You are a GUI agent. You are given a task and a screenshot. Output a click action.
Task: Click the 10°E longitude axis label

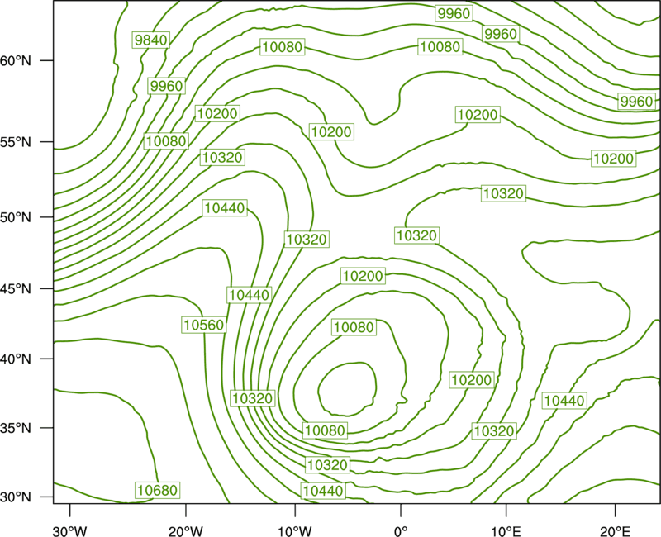[506, 530]
